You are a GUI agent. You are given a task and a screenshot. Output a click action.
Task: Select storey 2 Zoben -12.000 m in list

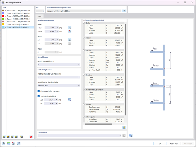(18, 22)
